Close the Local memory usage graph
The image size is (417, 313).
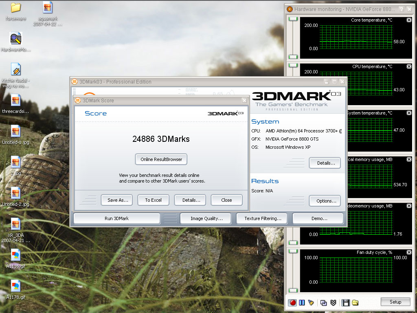(x=409, y=159)
